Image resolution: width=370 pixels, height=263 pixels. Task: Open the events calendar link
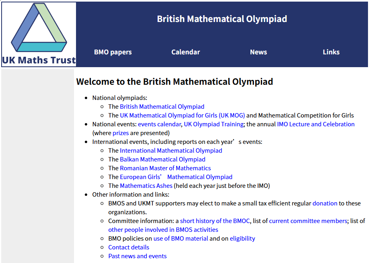point(159,124)
